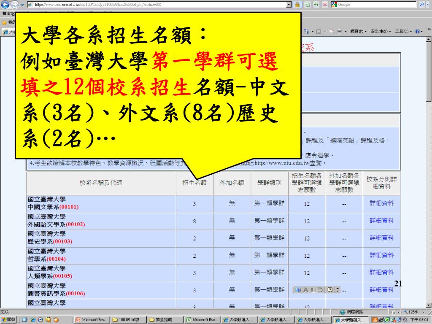
Task: Select the 哲學系(00104) row name
Action: click(x=46, y=259)
